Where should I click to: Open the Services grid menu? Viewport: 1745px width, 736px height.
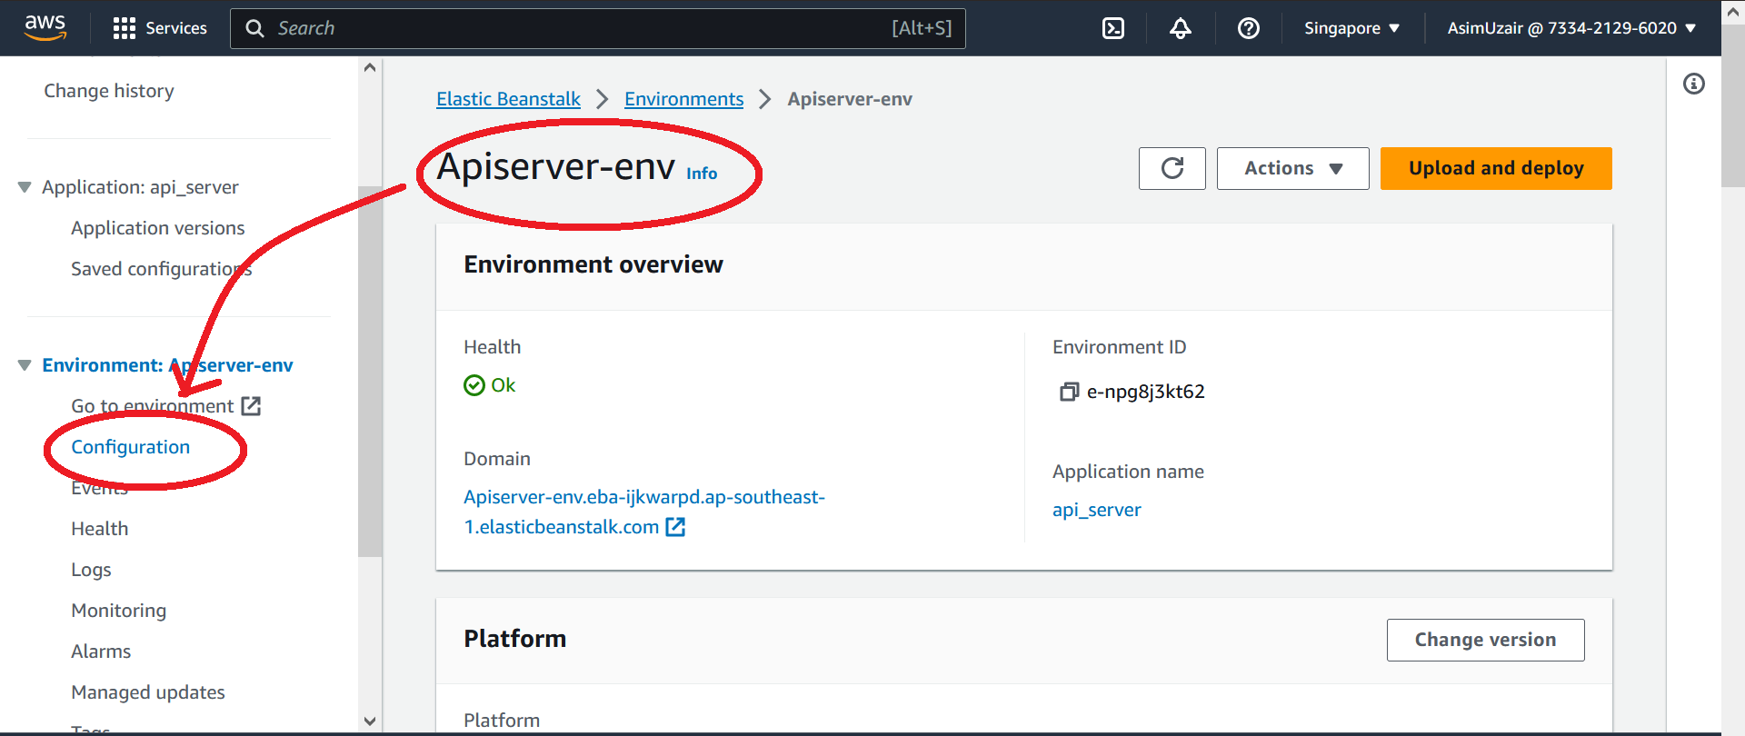[x=125, y=28]
